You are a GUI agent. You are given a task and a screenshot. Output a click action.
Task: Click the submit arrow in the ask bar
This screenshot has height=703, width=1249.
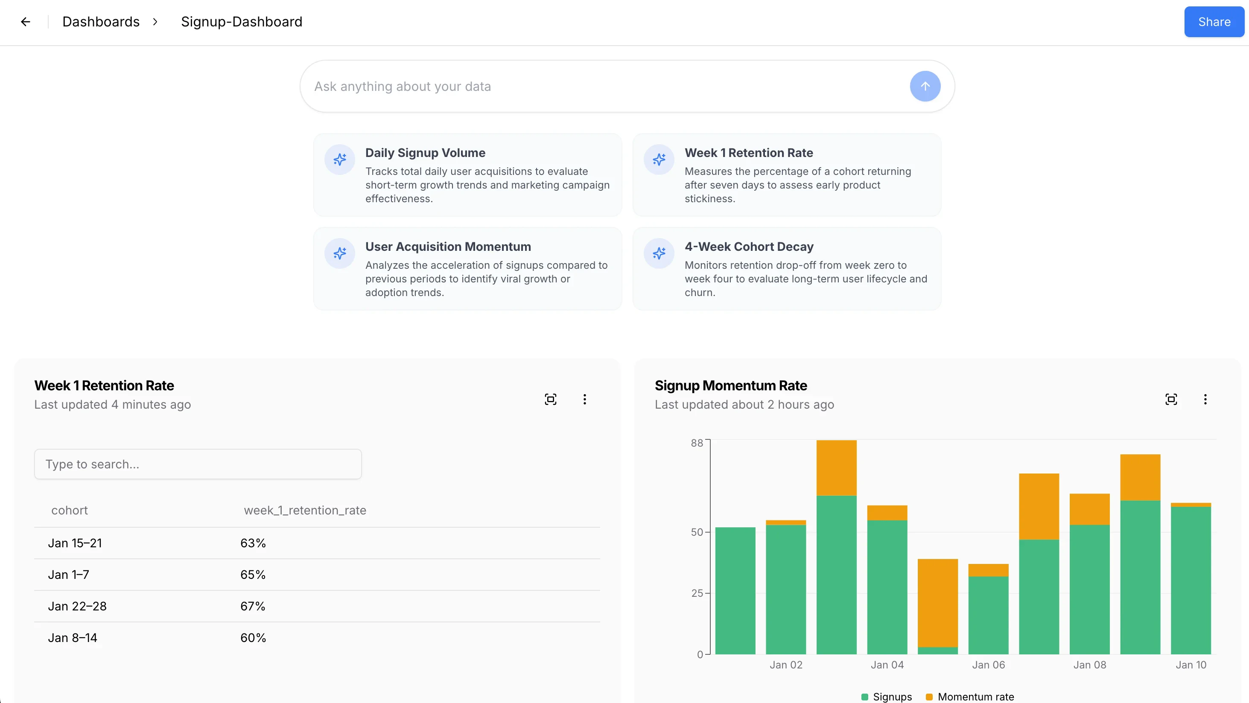[925, 86]
